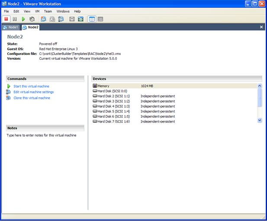Screen dimensions: 267x222
Task: Click the devices list scroll up arrow
Action: [260, 86]
